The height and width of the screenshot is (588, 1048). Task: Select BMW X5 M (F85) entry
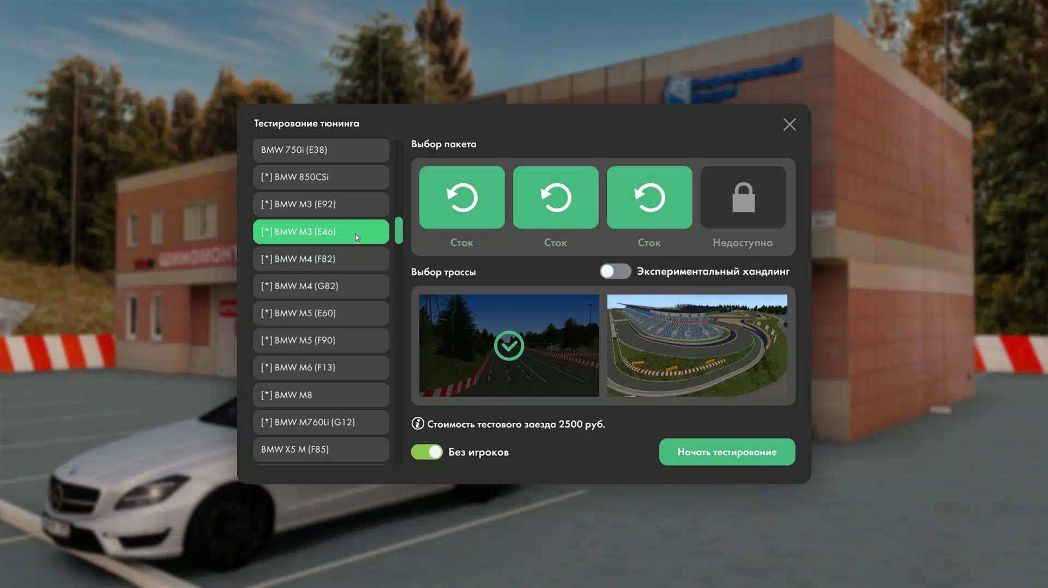pyautogui.click(x=321, y=449)
